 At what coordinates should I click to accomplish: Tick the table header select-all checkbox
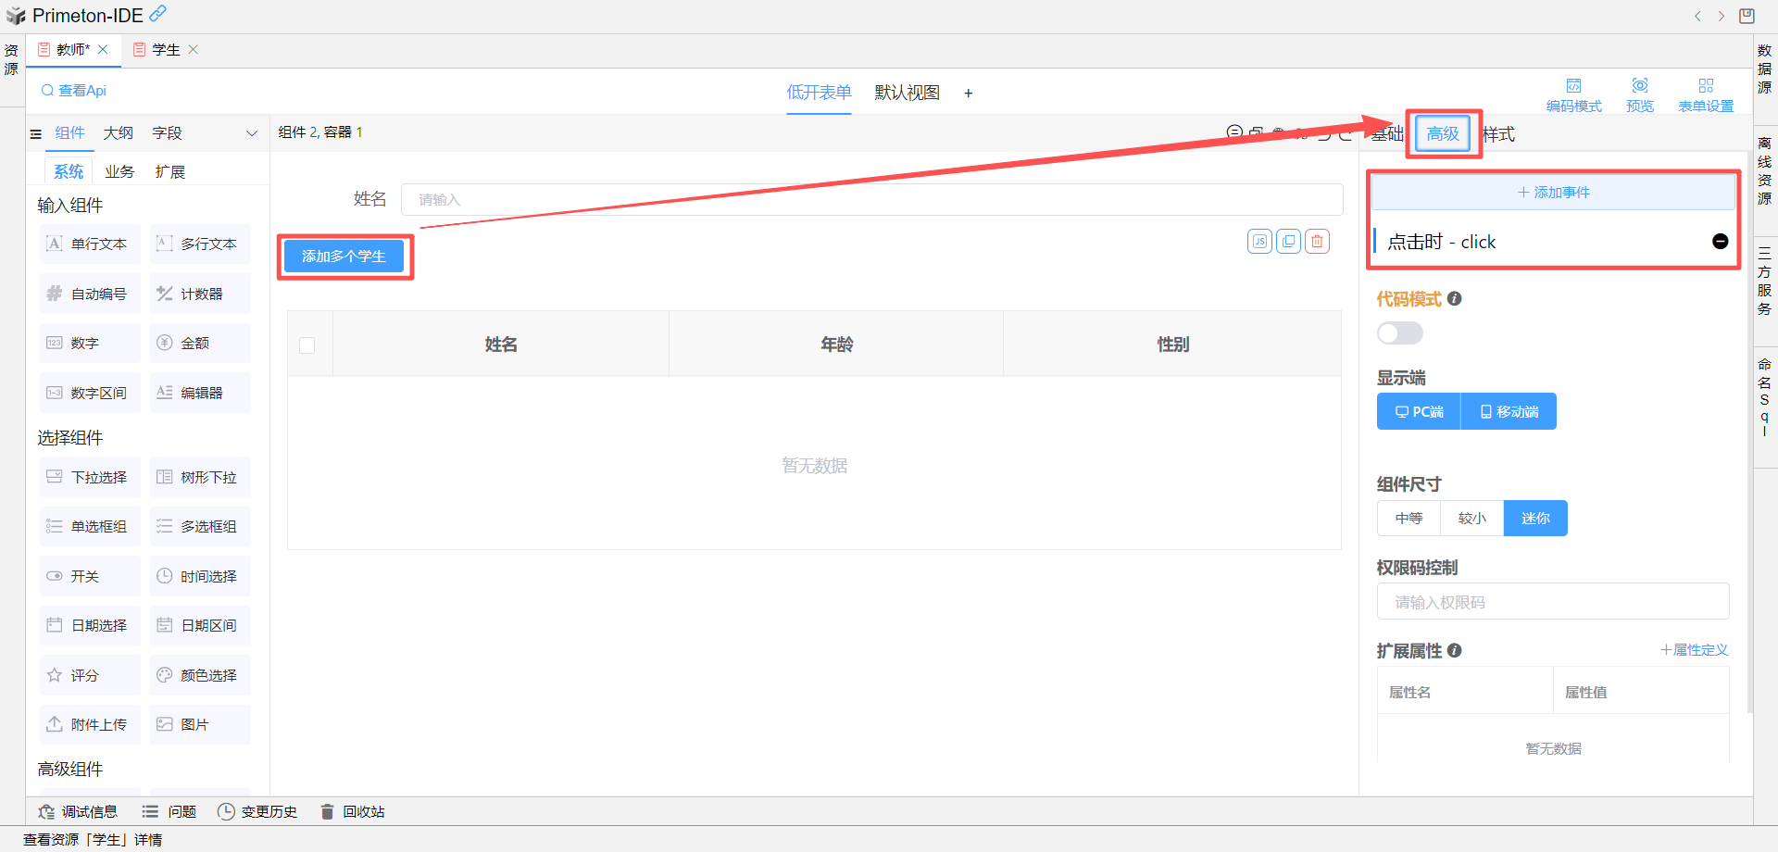click(307, 345)
